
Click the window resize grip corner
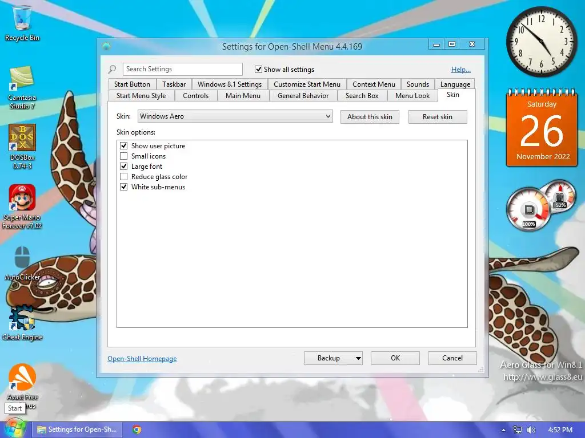tap(481, 370)
